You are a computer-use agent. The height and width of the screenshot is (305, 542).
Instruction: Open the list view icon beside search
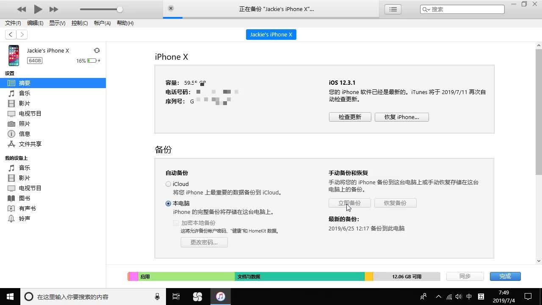(x=393, y=9)
